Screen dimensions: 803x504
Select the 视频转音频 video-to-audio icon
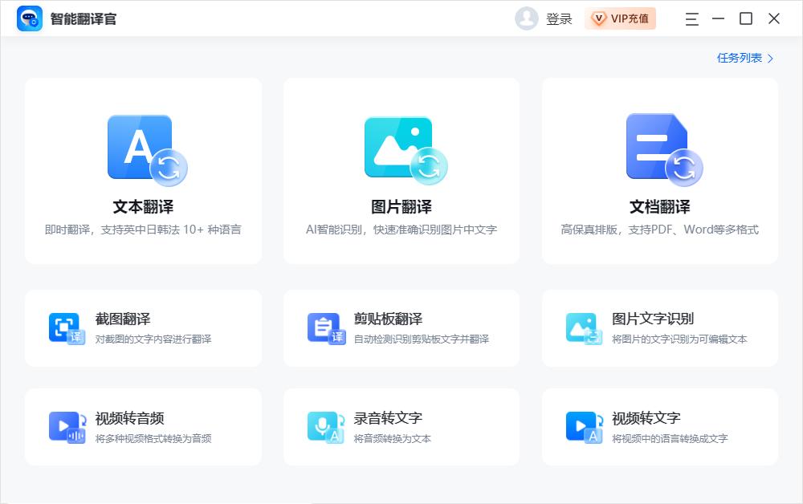click(x=66, y=426)
